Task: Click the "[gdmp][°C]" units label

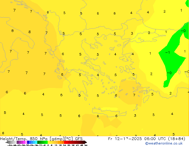Action: click(61, 139)
